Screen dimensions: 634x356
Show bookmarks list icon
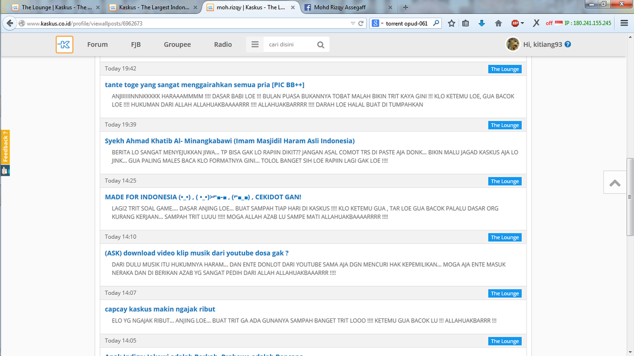click(x=466, y=23)
